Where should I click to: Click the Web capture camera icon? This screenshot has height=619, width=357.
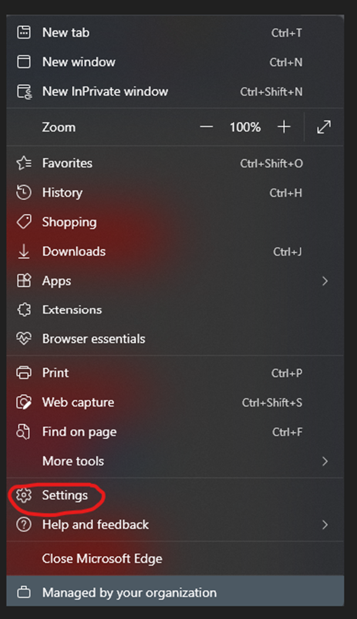(x=23, y=402)
